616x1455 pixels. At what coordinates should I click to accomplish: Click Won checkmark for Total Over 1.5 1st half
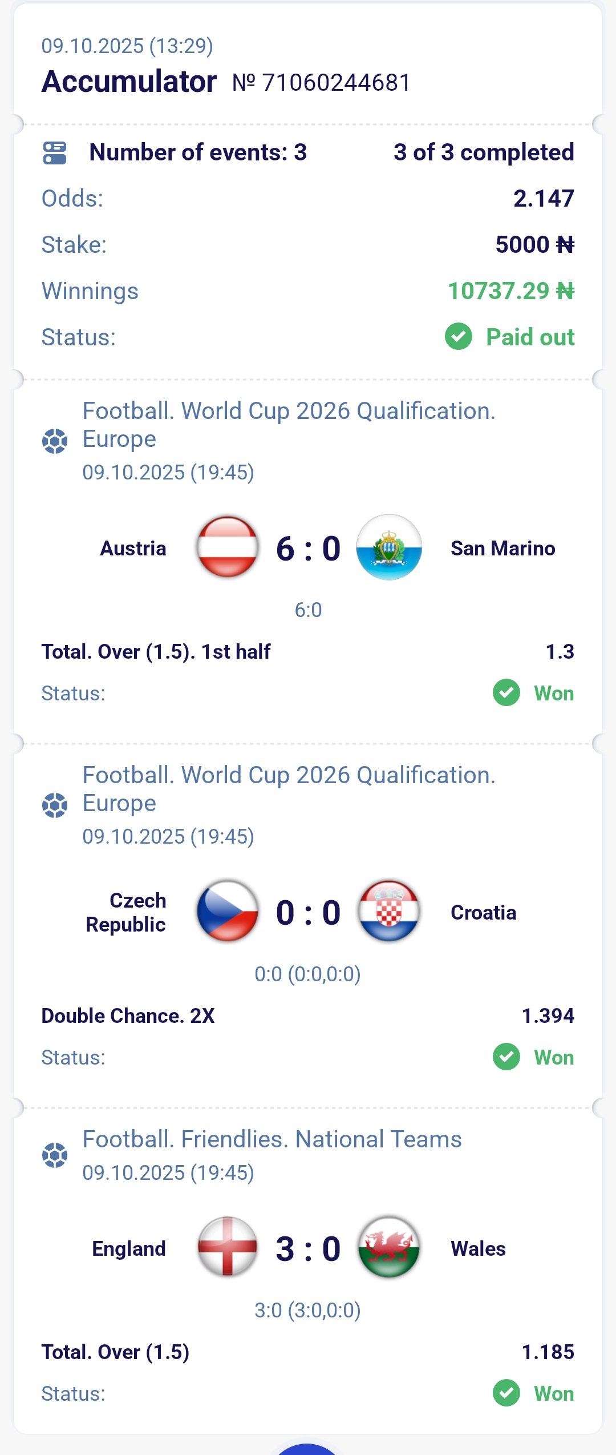(x=506, y=693)
